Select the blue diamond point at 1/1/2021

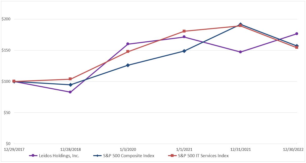[x=184, y=51]
